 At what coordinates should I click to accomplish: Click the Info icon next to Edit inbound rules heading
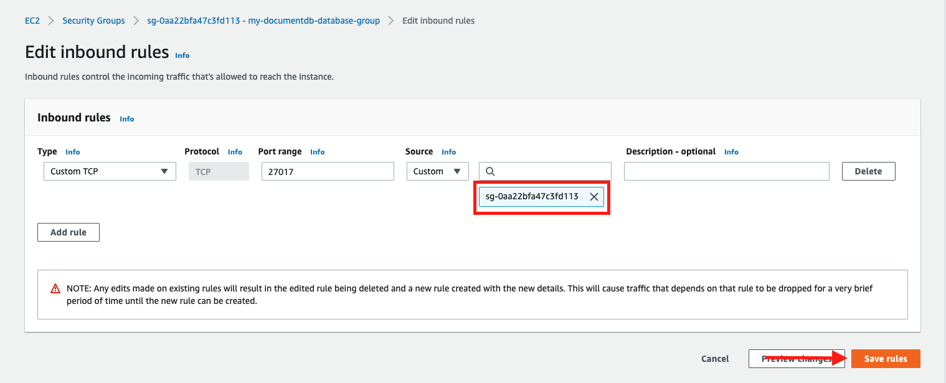click(x=182, y=55)
